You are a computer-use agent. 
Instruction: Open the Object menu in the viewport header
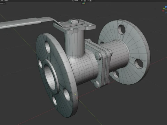pyautogui.click(x=6, y=1)
